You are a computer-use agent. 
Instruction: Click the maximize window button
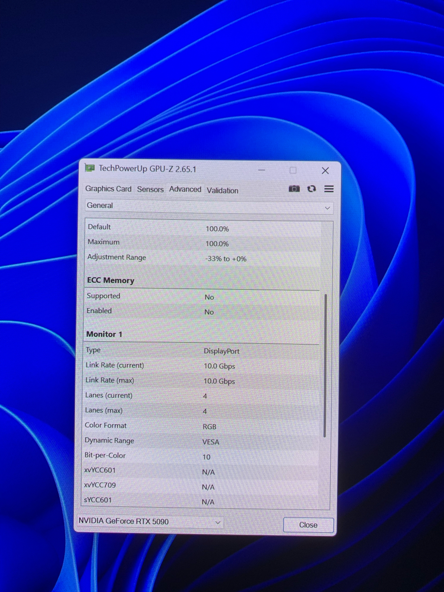(293, 170)
